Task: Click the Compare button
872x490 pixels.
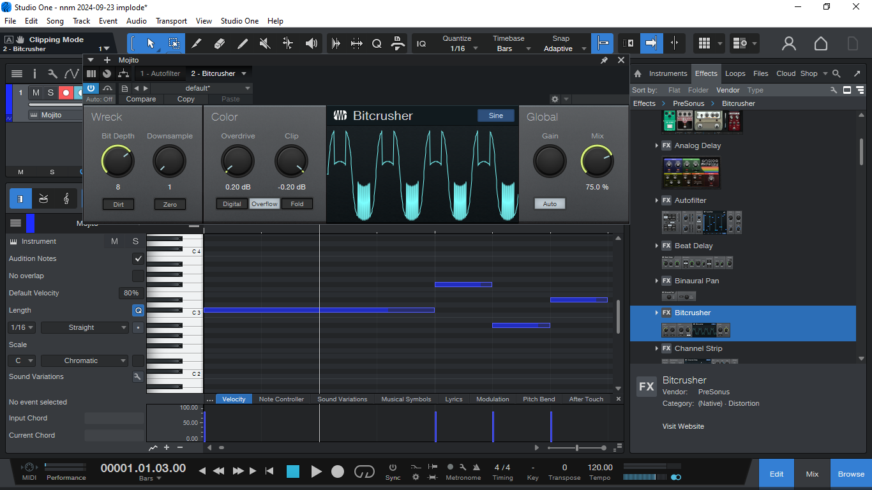Action: [x=141, y=99]
